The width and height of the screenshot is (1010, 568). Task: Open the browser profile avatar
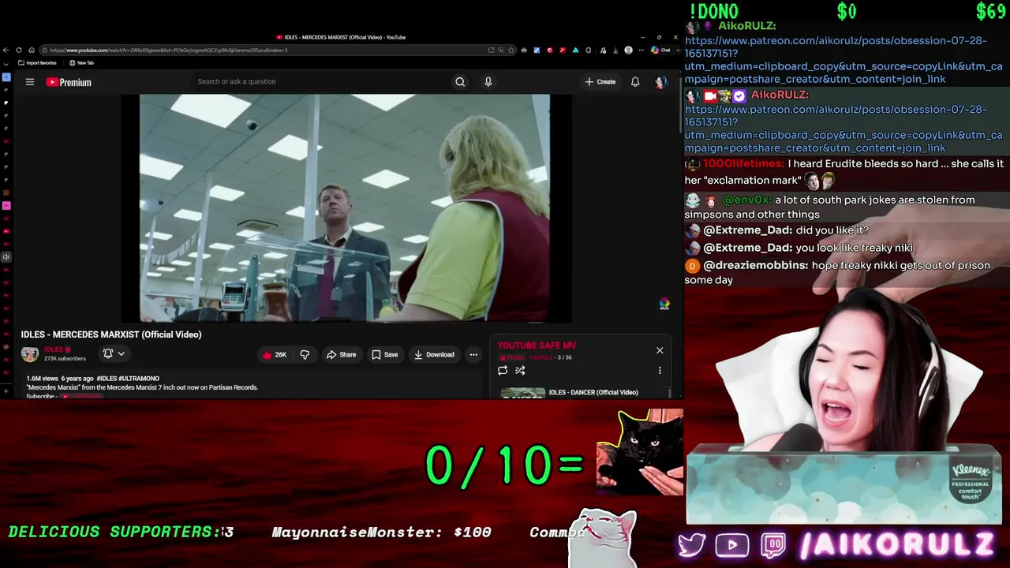pos(628,50)
